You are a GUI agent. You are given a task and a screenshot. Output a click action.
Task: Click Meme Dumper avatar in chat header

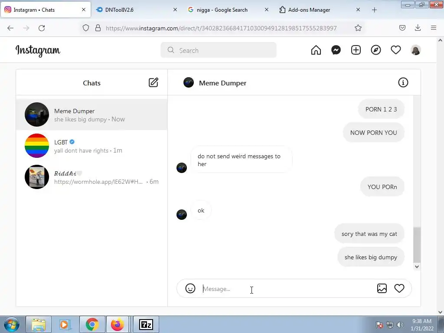point(189,82)
